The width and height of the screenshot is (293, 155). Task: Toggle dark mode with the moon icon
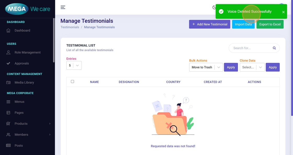(214, 7)
